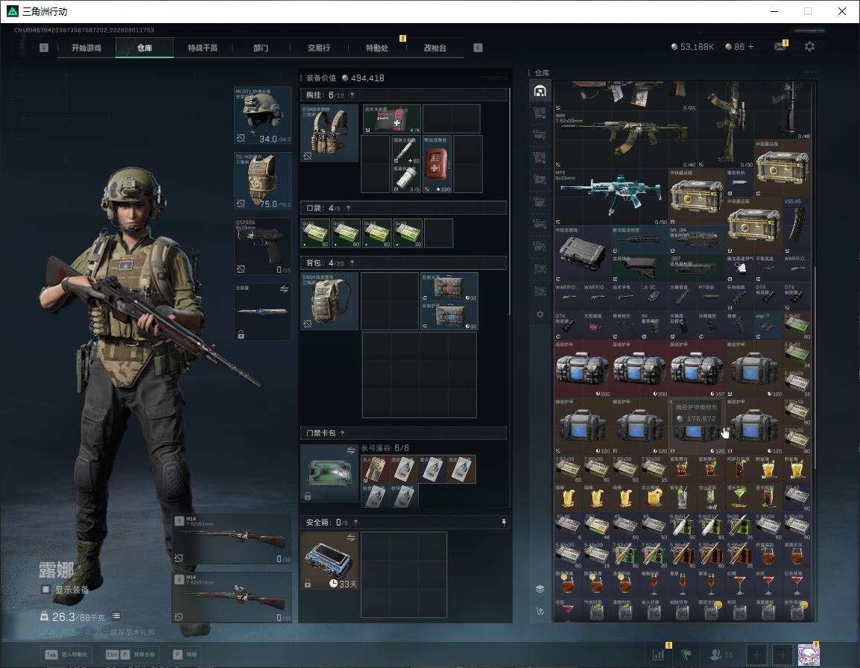Select the DASH backpack item
The width and height of the screenshot is (860, 668).
point(329,300)
